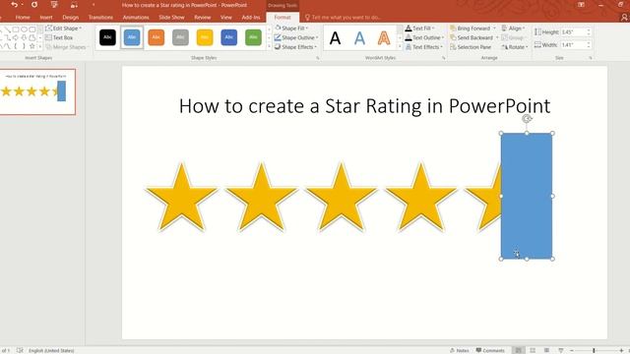The height and width of the screenshot is (354, 630).
Task: Select the rectangle shape in gallery
Action: (16, 29)
